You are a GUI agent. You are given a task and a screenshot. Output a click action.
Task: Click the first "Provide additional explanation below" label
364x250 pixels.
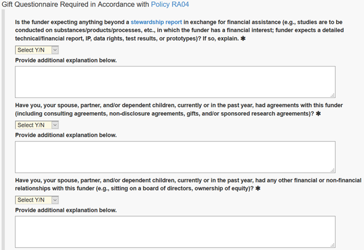pos(65,60)
